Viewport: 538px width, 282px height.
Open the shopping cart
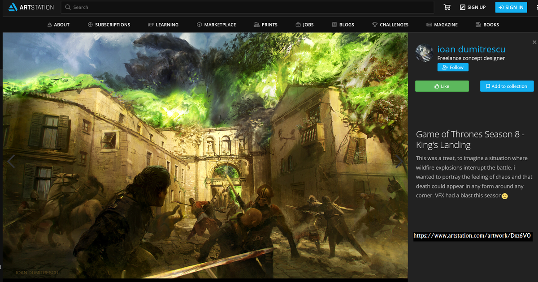tap(447, 7)
